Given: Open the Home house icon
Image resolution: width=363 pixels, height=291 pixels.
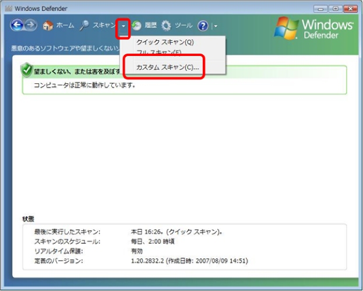Looking at the screenshot, I should coord(48,26).
